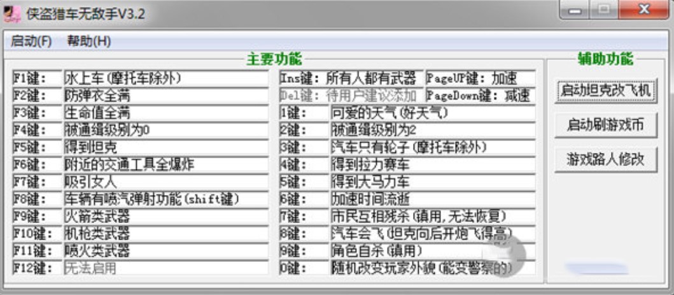Click the 游戏路人修改 button

[x=606, y=159]
